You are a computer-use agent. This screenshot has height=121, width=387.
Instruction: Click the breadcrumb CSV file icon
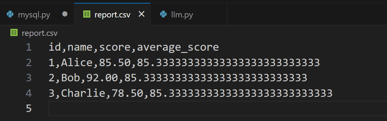[14, 32]
